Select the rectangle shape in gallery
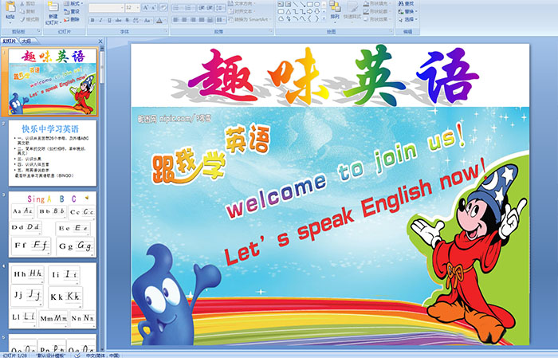The width and height of the screenshot is (558, 358). pos(310,5)
